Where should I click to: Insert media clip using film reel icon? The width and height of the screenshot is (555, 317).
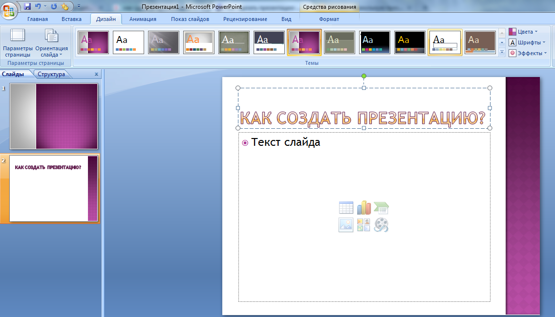(381, 225)
